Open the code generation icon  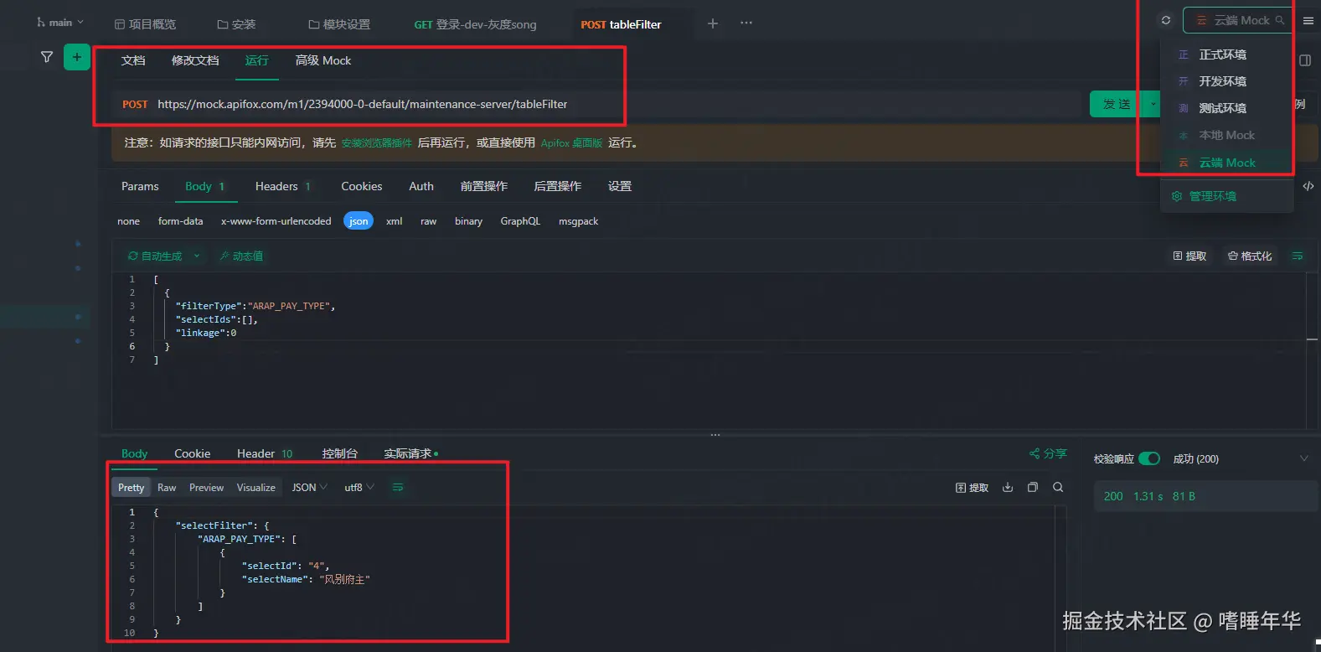pos(1308,186)
